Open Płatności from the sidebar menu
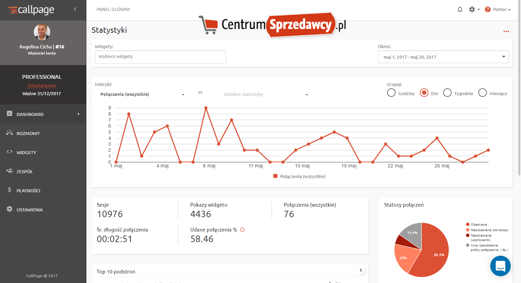Screen dimensions: 521x283 [28, 191]
